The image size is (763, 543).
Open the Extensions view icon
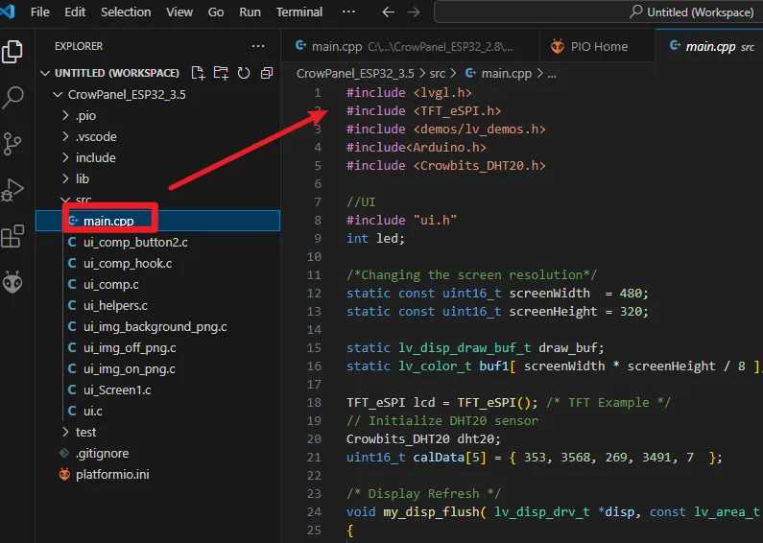pos(13,236)
